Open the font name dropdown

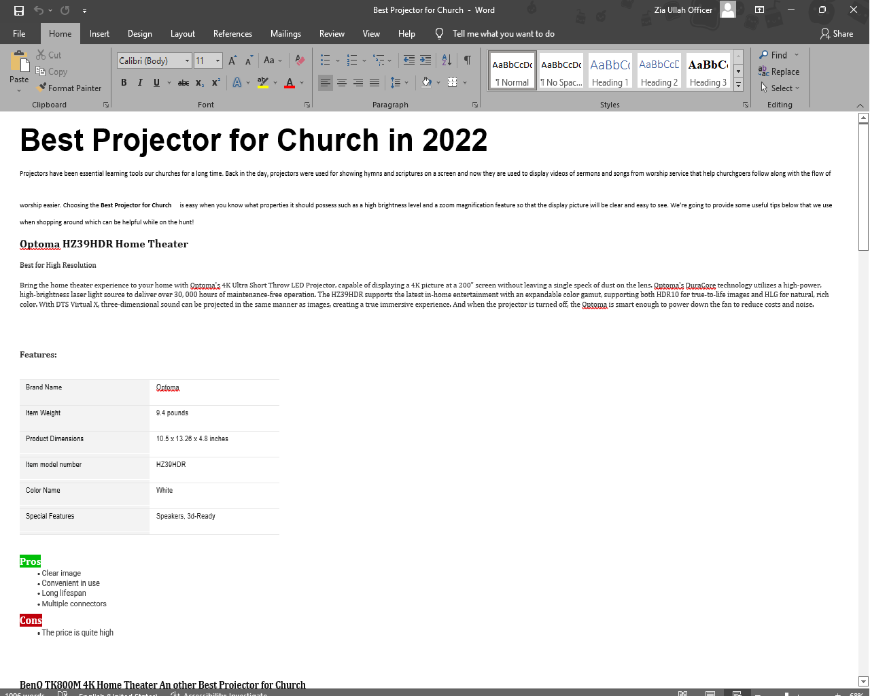point(187,60)
